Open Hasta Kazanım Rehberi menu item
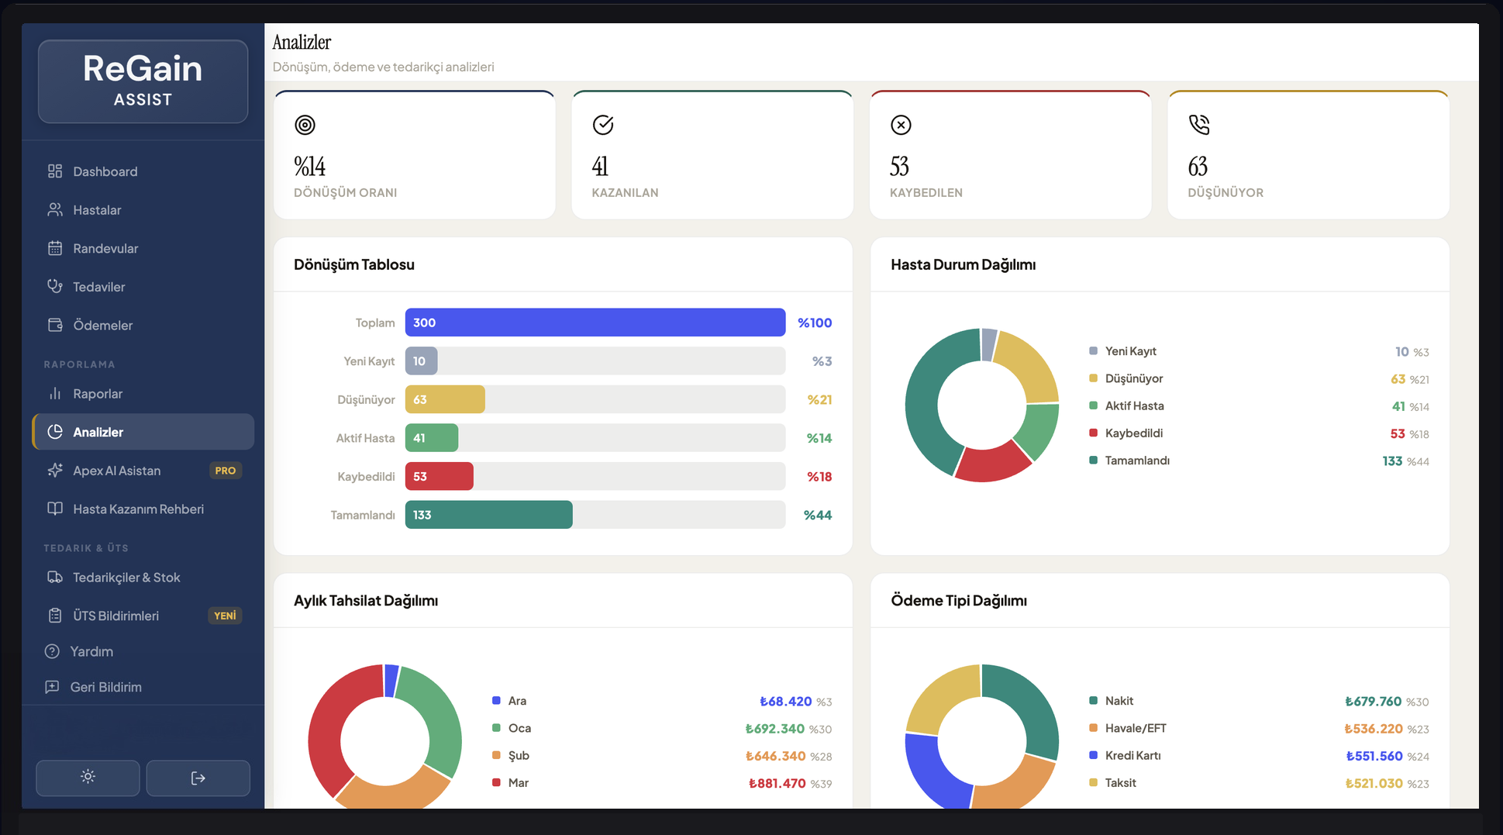 pos(138,509)
